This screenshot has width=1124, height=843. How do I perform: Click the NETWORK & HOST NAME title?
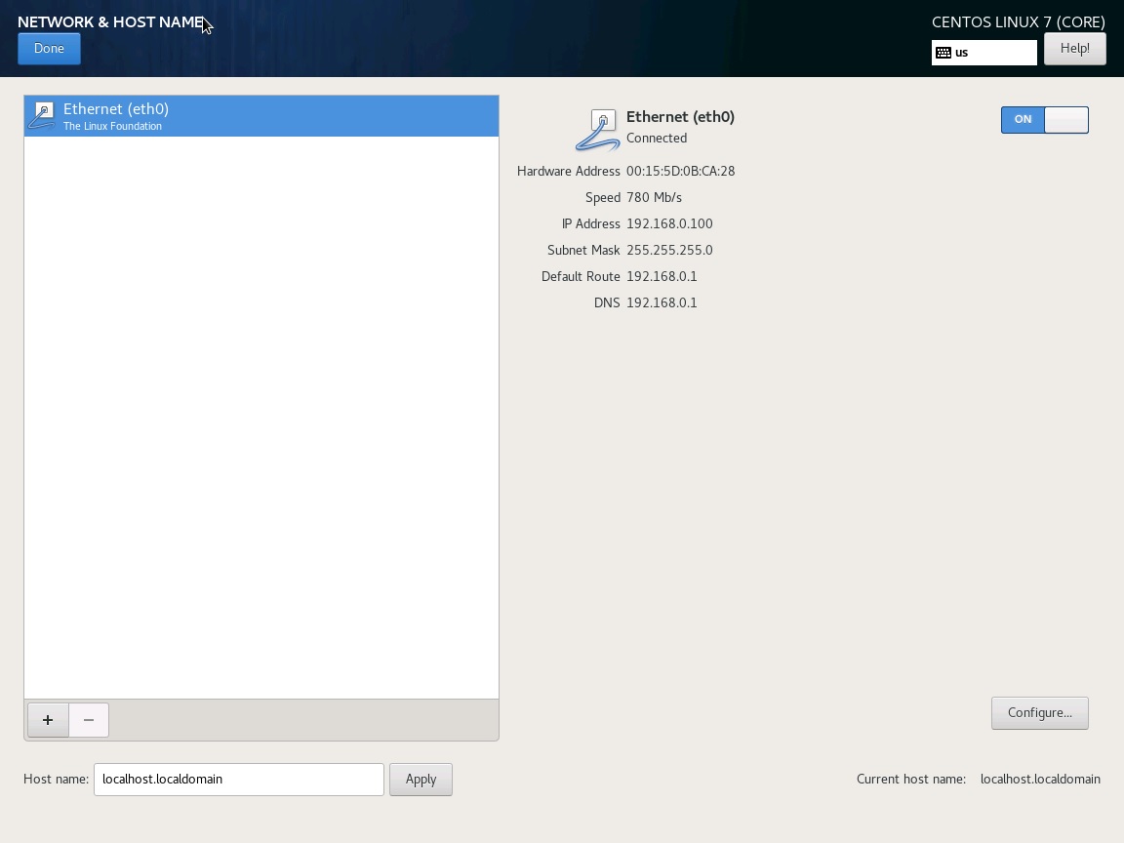tap(110, 22)
